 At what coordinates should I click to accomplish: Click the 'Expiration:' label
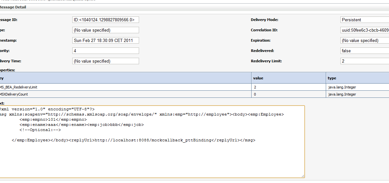tap(261, 40)
